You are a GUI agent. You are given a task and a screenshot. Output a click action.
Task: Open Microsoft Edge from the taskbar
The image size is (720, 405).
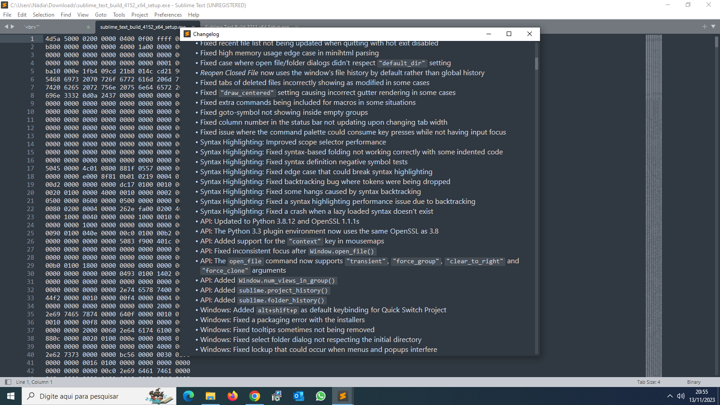pyautogui.click(x=189, y=396)
